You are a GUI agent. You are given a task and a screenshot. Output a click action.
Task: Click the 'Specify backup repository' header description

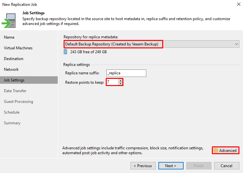click(126, 21)
